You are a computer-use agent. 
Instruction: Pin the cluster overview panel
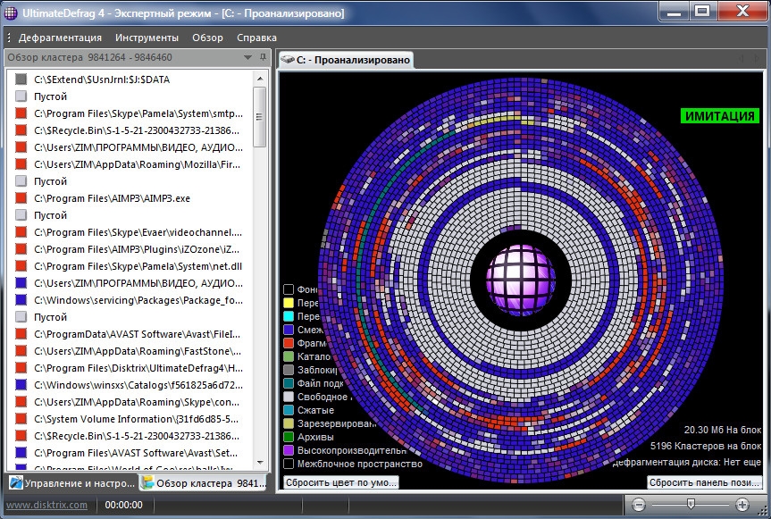pos(263,57)
